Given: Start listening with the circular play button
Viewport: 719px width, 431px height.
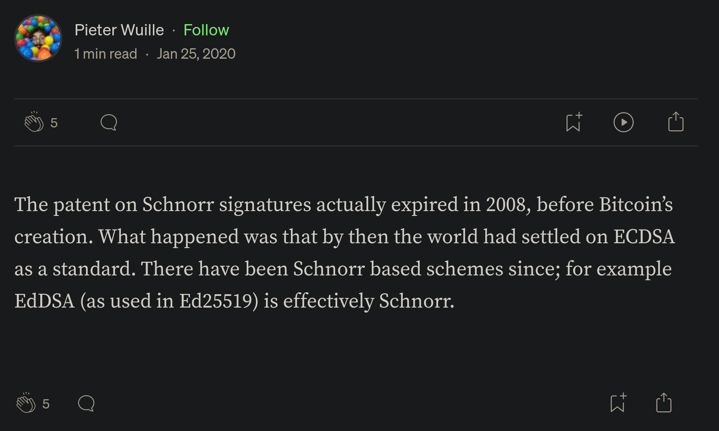Looking at the screenshot, I should pos(623,122).
